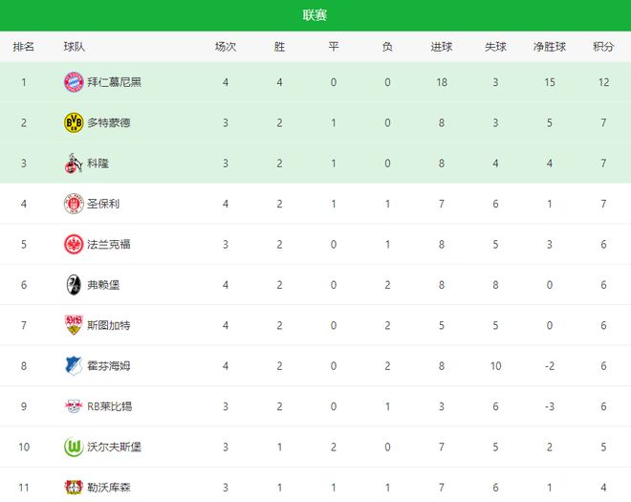Click the Eintracht Frankfurt eagle logo
This screenshot has width=631, height=502.
(x=74, y=244)
